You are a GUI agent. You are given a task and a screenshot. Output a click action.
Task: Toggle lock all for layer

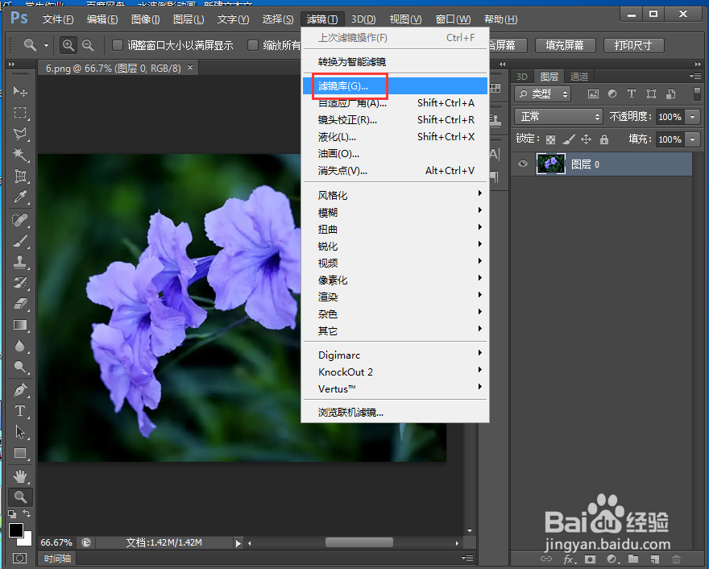click(x=604, y=139)
